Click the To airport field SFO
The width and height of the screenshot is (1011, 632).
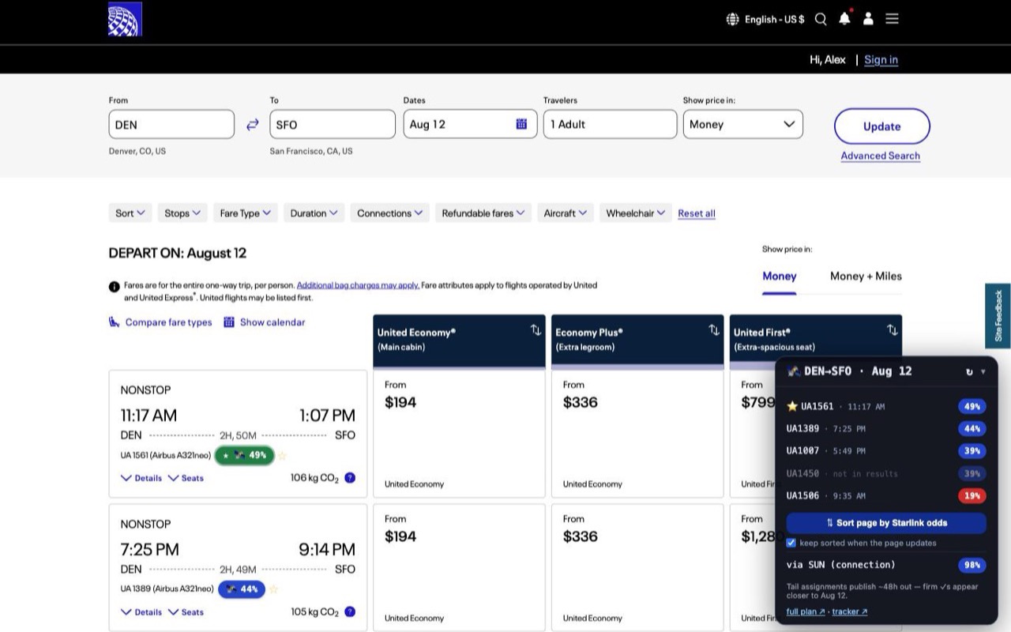click(x=333, y=124)
